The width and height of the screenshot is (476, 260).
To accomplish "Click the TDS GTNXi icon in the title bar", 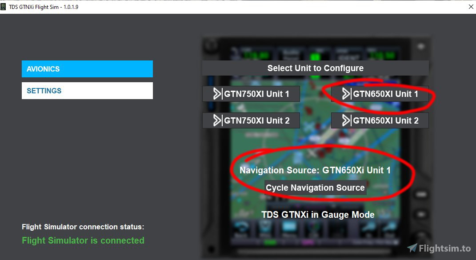I will (4, 7).
